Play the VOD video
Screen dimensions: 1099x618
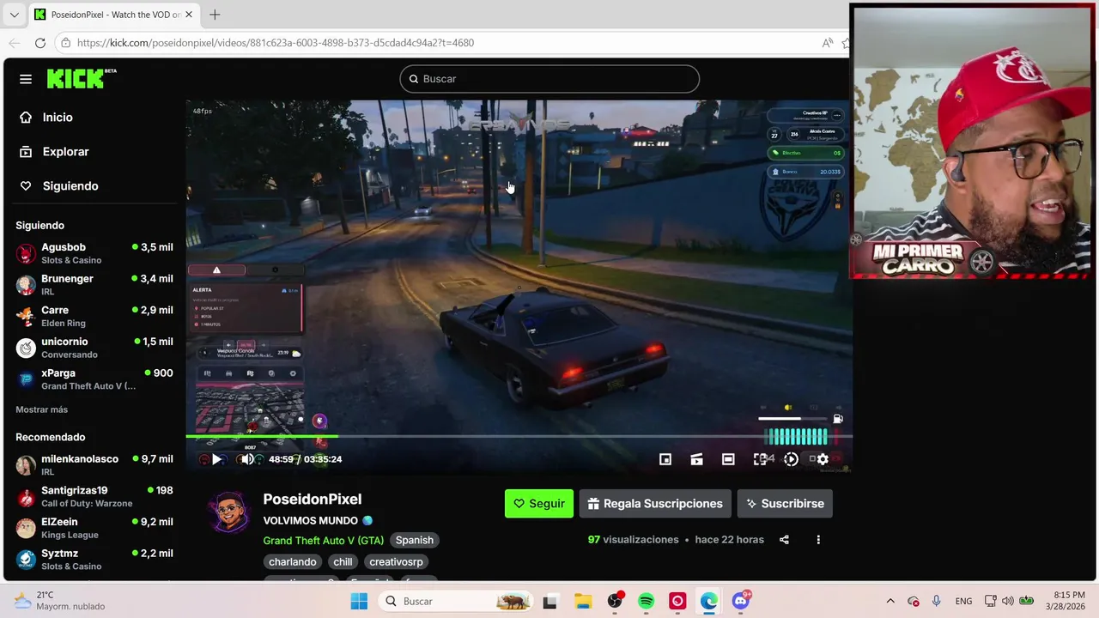(217, 459)
